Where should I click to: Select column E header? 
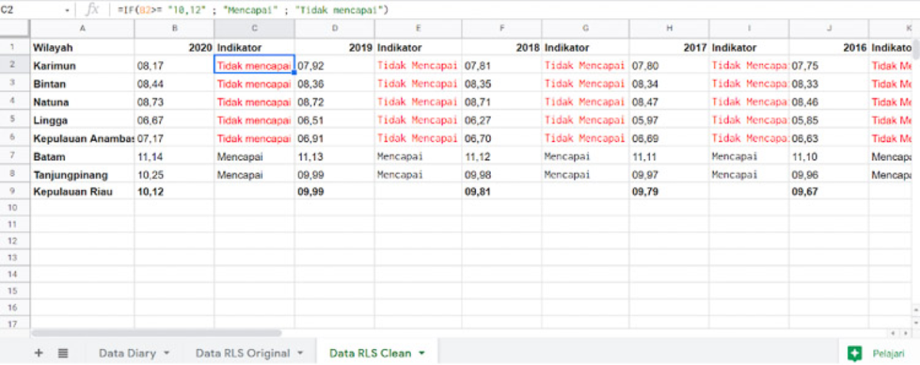pyautogui.click(x=418, y=28)
